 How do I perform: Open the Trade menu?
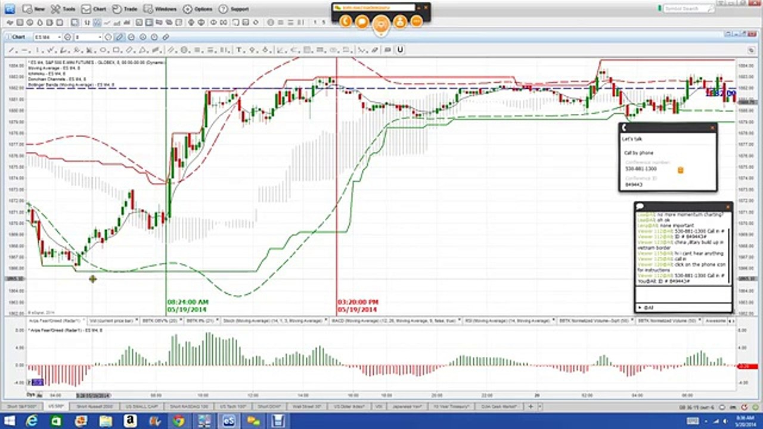pos(125,9)
